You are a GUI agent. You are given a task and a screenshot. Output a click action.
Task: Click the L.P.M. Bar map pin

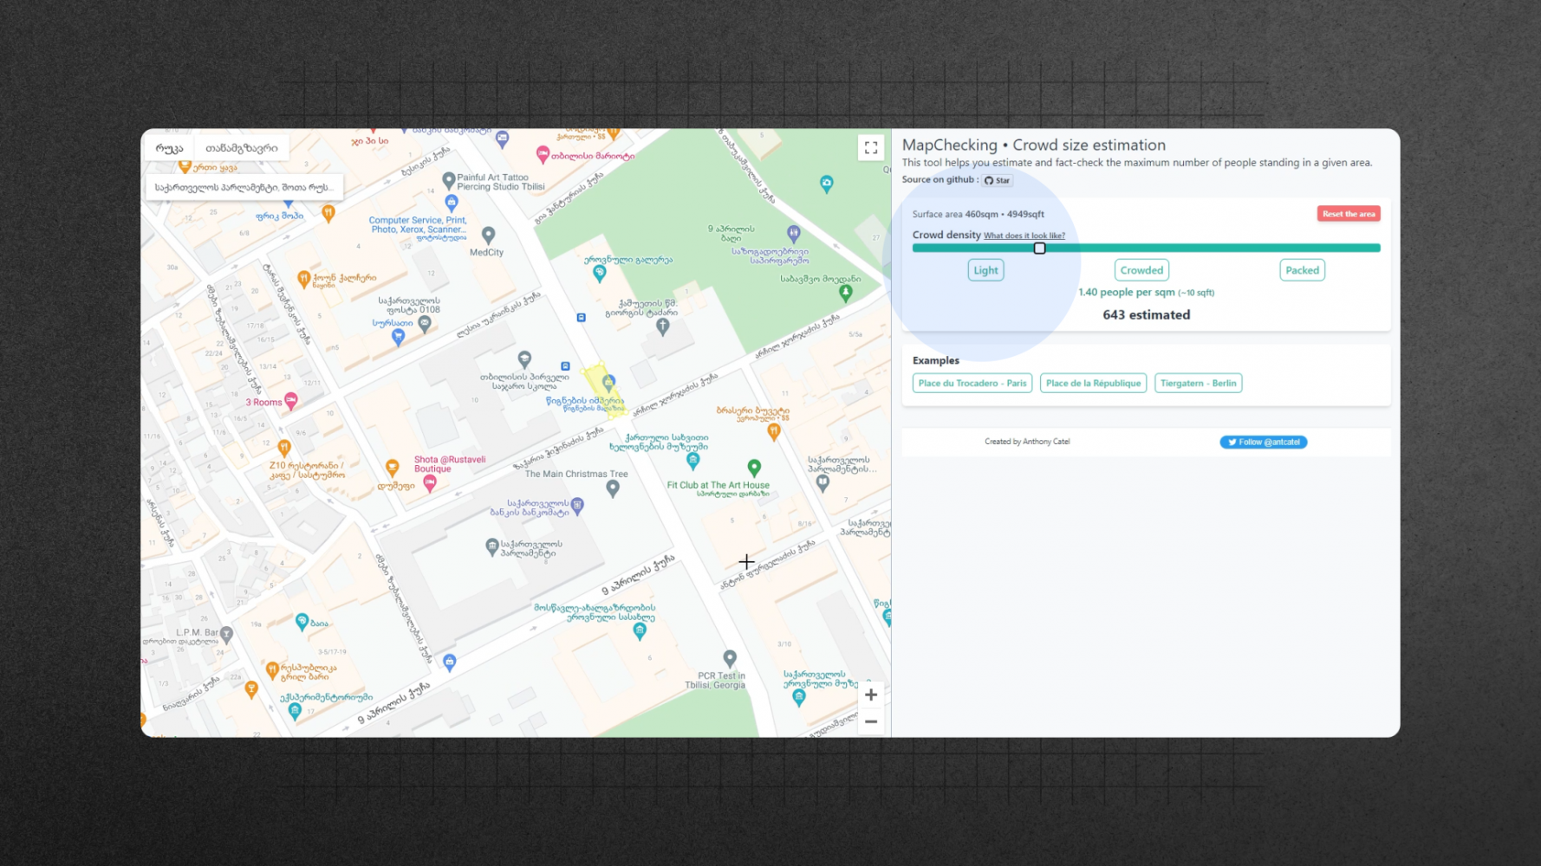[x=226, y=634]
